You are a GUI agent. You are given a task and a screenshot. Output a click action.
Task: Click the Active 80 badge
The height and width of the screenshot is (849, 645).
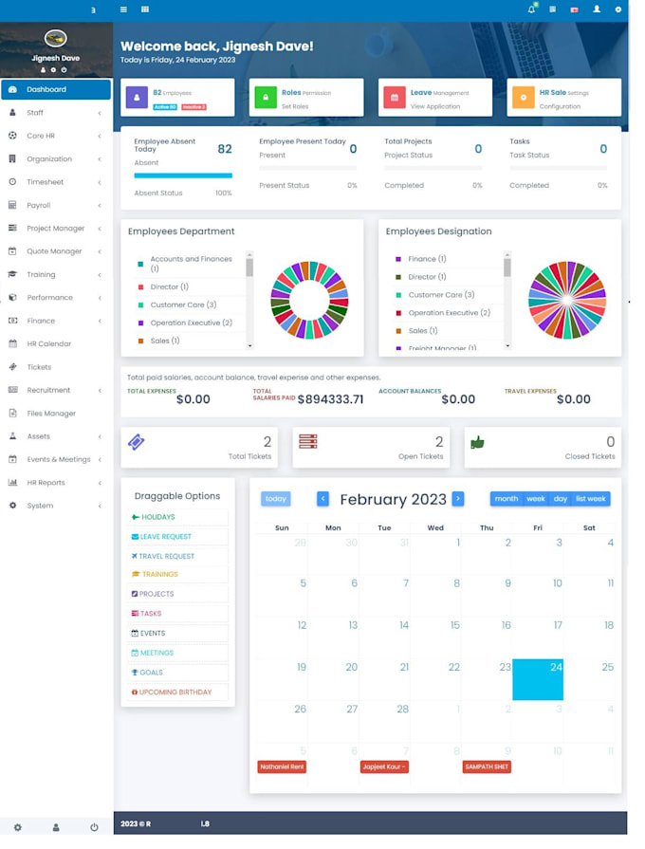pos(165,107)
